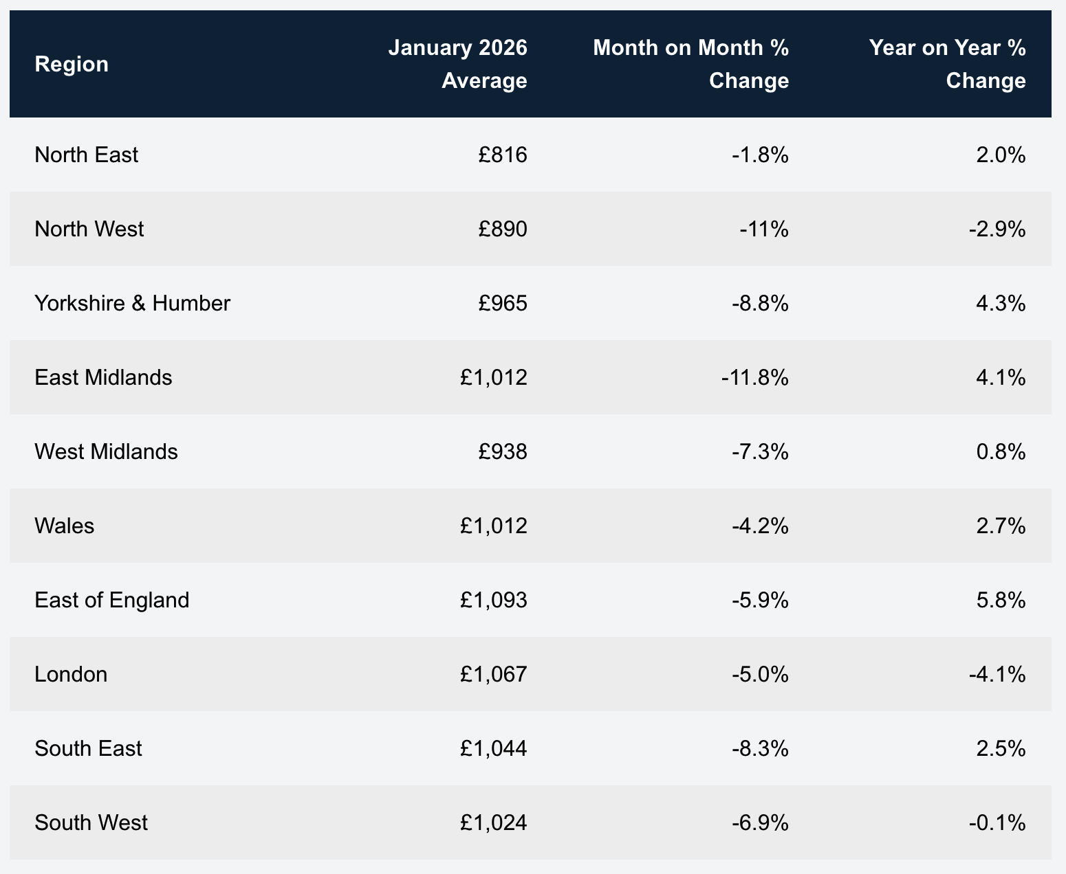Click the Yorkshire & Humber row label

[x=132, y=303]
